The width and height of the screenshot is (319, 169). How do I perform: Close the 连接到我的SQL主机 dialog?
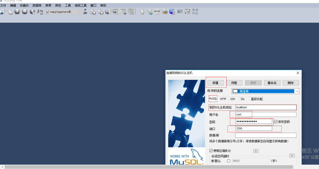(298, 73)
